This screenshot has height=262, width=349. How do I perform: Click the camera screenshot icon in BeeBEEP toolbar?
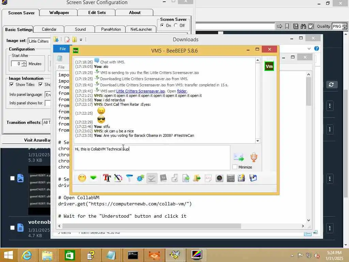(219, 178)
